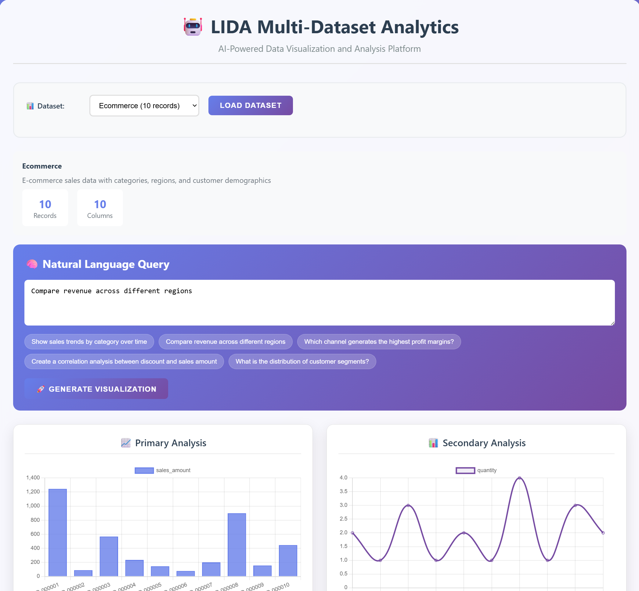The image size is (639, 591).
Task: Click the robot logo icon in header
Action: coord(193,27)
